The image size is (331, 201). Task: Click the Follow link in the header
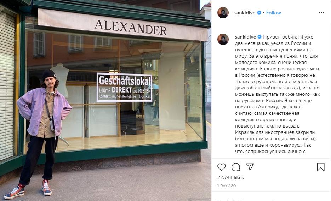click(273, 13)
